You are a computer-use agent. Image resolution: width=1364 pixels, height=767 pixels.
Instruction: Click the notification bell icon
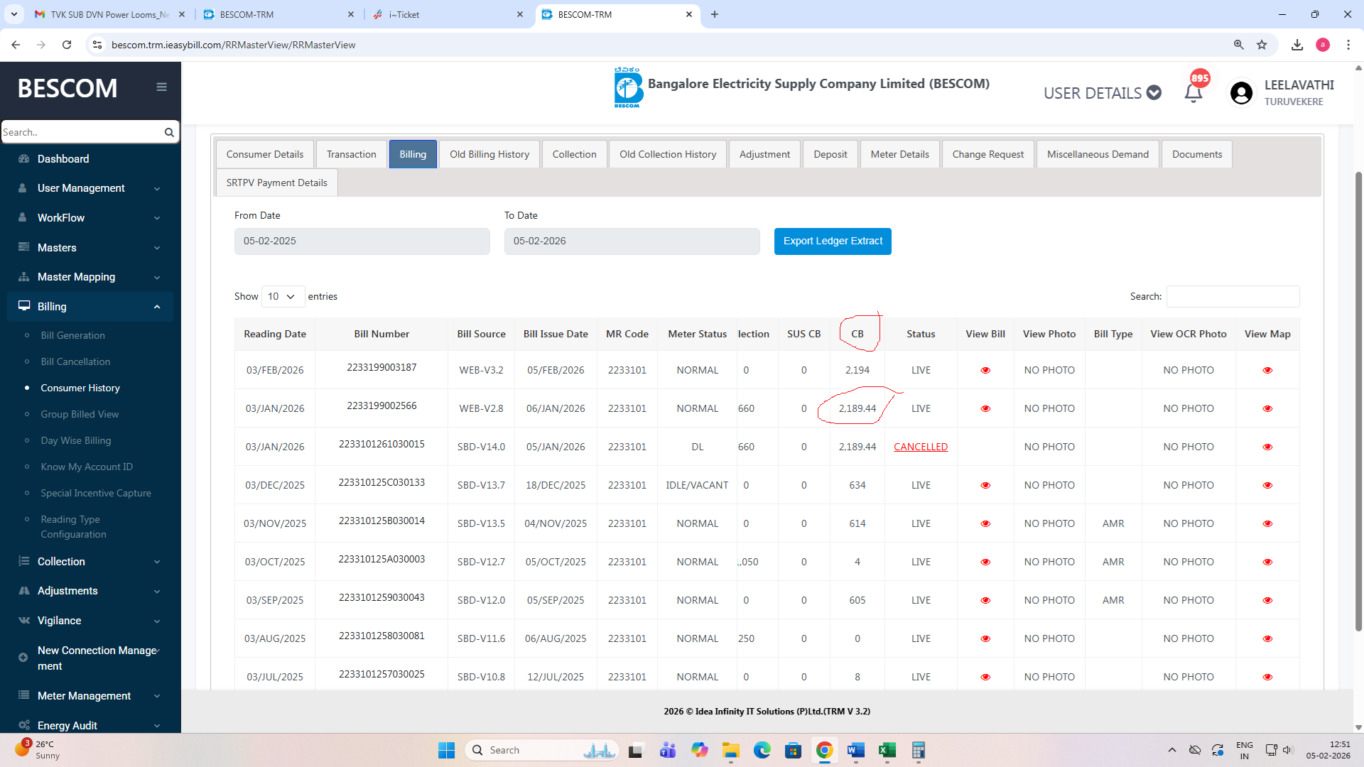click(1193, 93)
